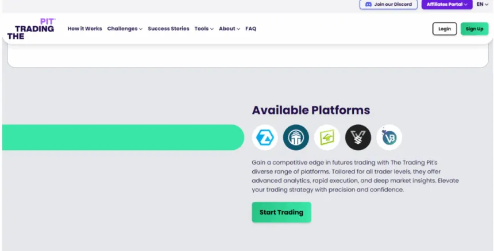Expand the Challenges dropdown menu
The width and height of the screenshot is (494, 251).
pyautogui.click(x=125, y=29)
